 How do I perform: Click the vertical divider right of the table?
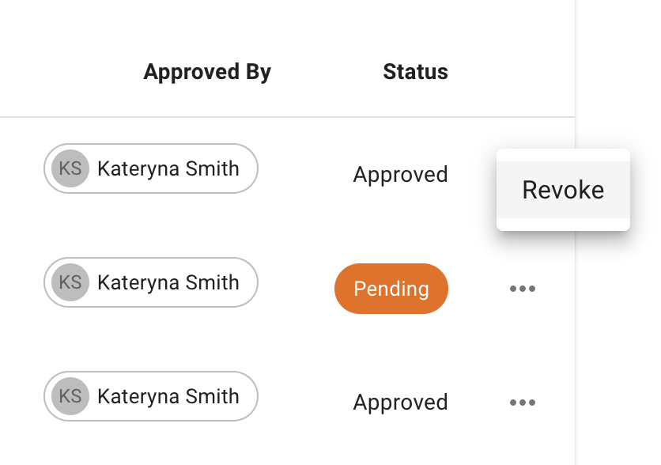pos(576,332)
